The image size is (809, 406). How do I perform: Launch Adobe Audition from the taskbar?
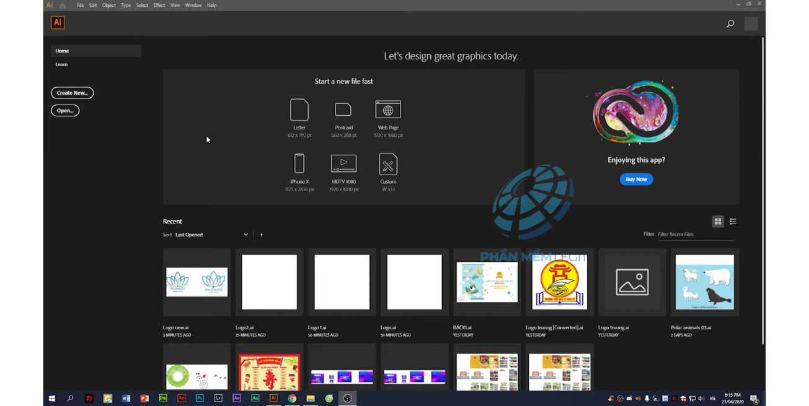(x=255, y=399)
